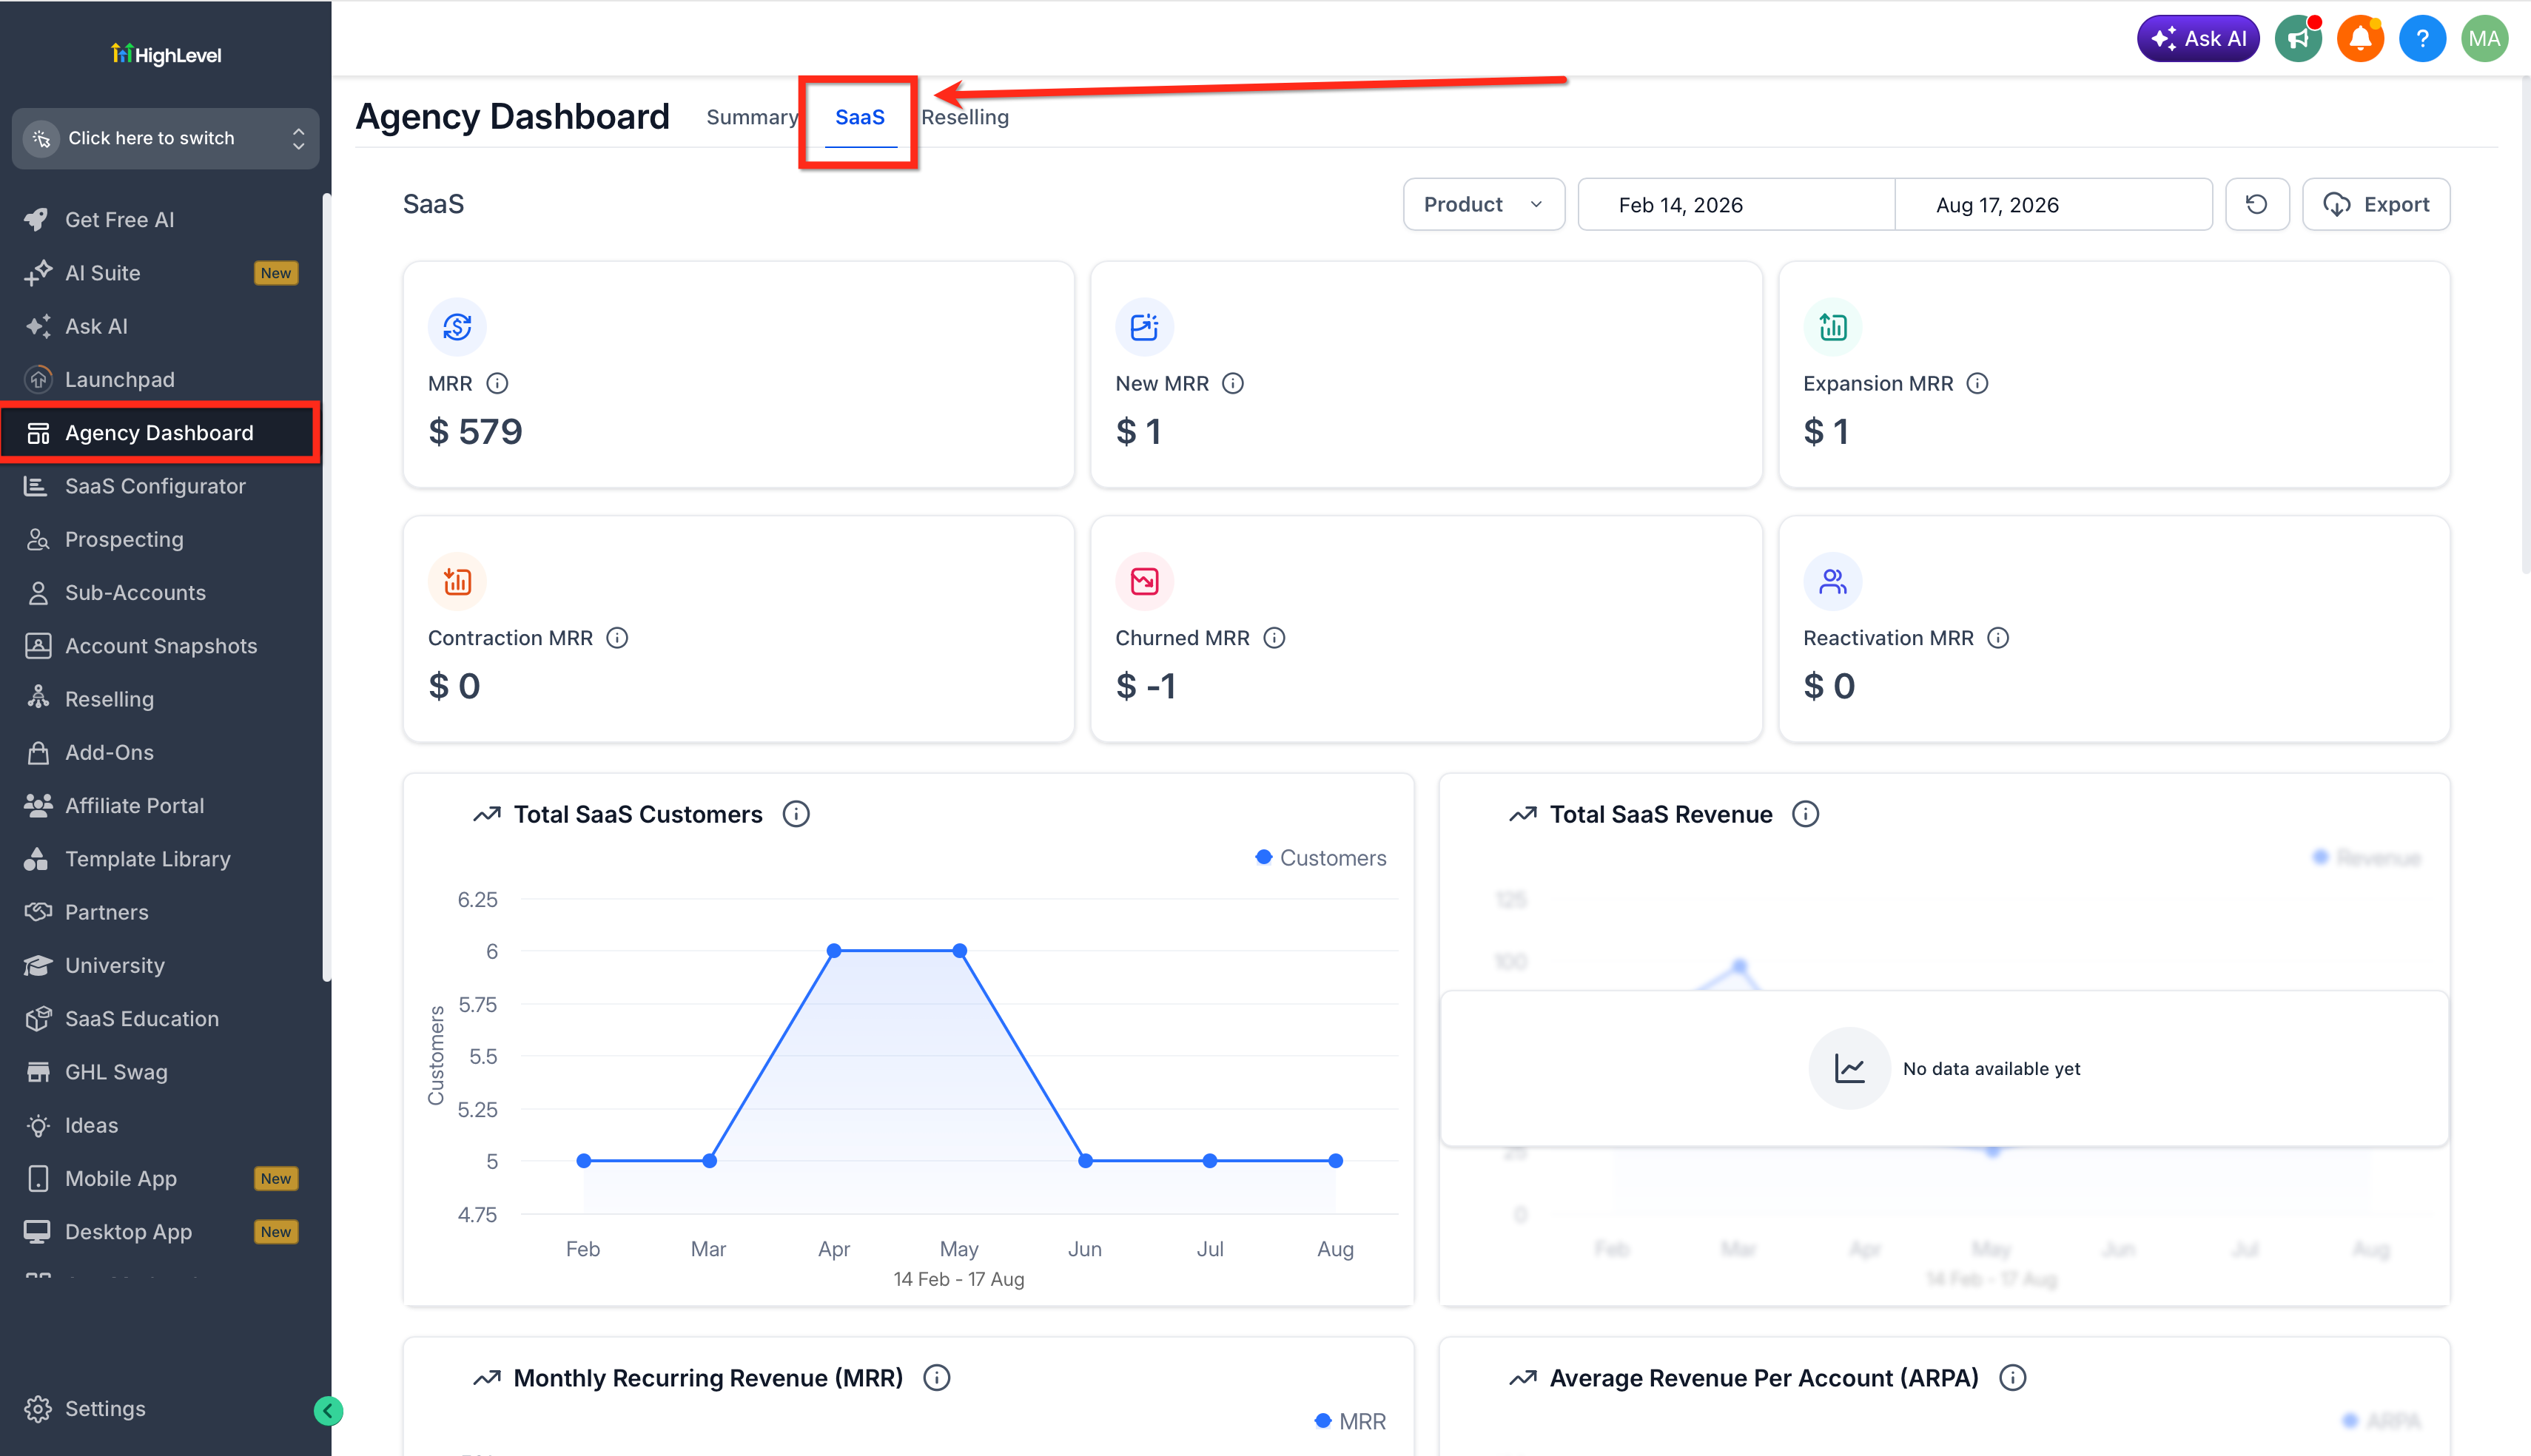Click the announcements megaphone icon
The image size is (2531, 1456).
(2298, 39)
